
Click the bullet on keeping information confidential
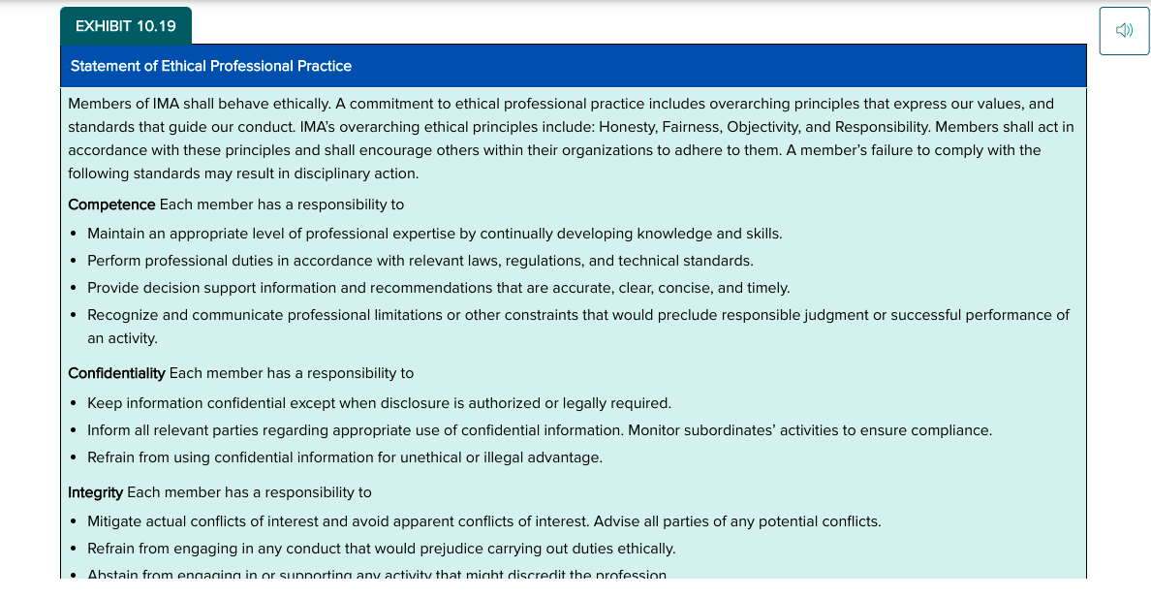point(379,403)
